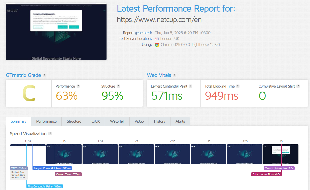This screenshot has width=310, height=190.
Task: Click the 949ms Total Blocking Time value
Action: pos(221,96)
